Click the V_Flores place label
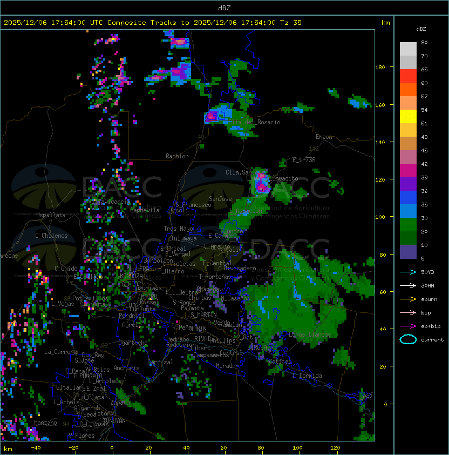Image resolution: width=449 pixels, height=455 pixels. tap(81, 436)
